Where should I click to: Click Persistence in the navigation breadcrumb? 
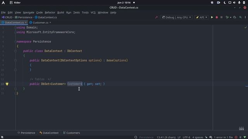coord(24,17)
